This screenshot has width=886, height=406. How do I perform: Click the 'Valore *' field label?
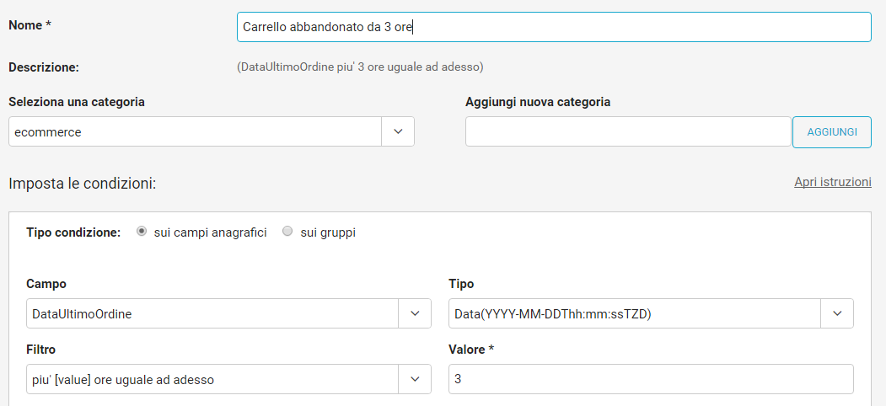(471, 349)
